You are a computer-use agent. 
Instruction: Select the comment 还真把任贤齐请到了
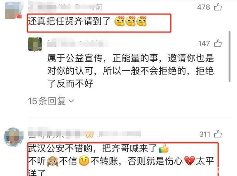point(69,21)
